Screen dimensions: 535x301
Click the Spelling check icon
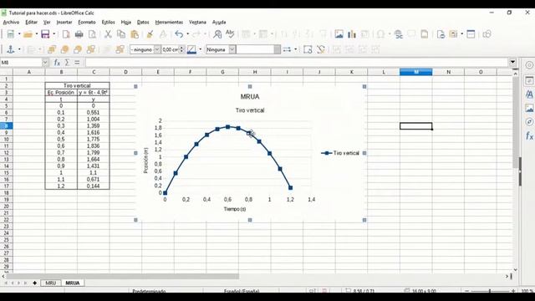click(x=231, y=34)
